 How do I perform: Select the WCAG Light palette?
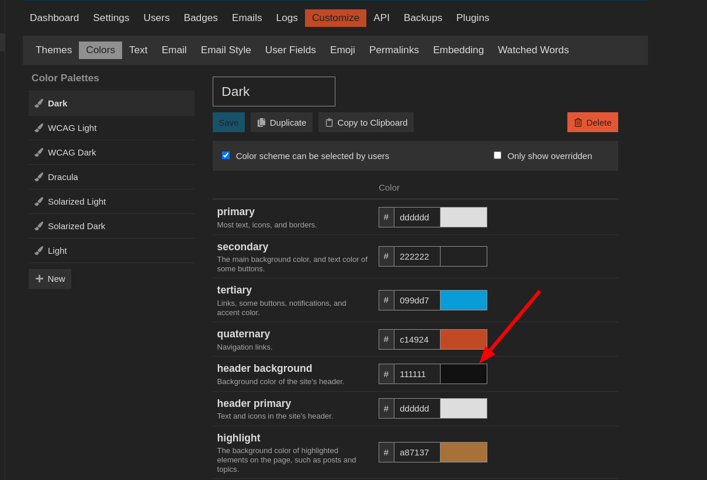(72, 127)
